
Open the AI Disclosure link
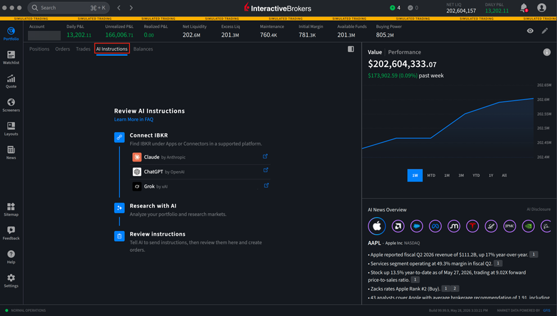coord(539,209)
